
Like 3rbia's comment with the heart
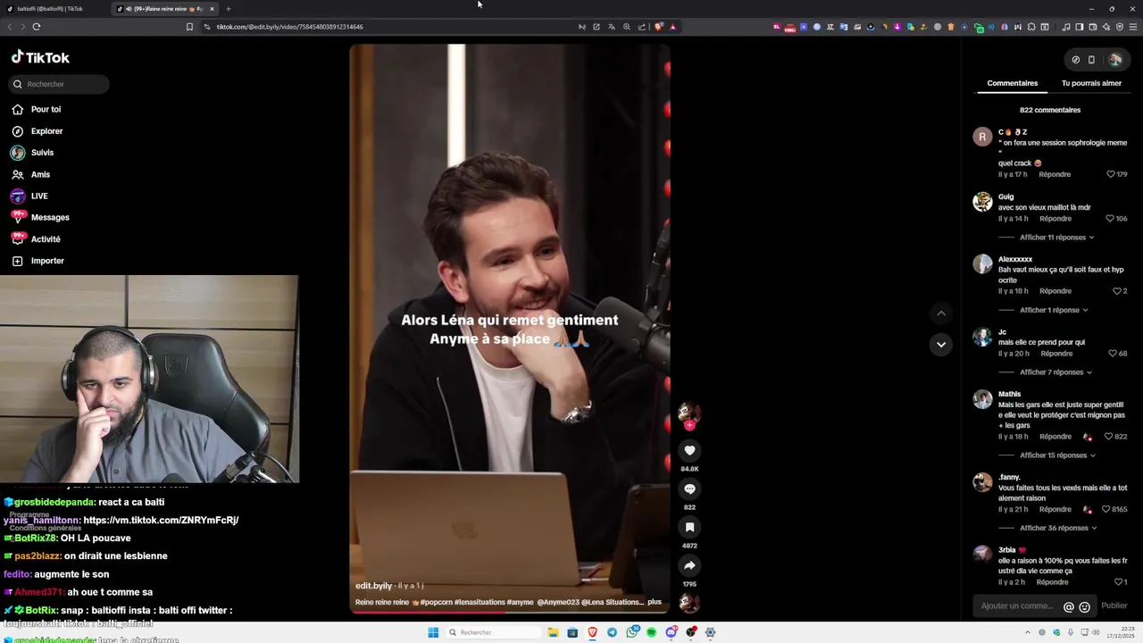(x=1118, y=582)
